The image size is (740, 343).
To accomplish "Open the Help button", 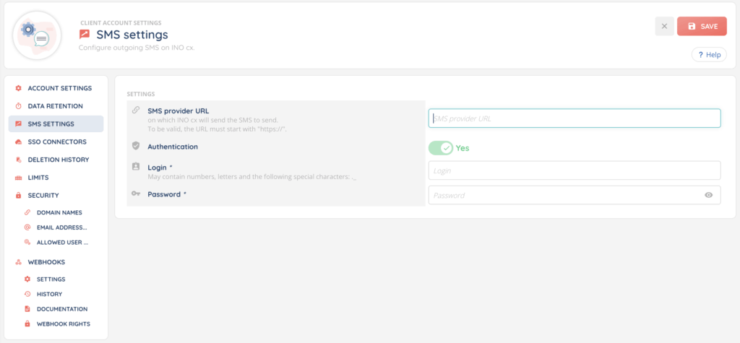I will [709, 55].
